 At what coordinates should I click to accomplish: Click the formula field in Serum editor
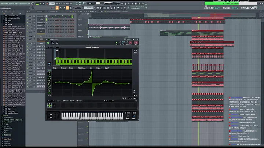click(109, 101)
